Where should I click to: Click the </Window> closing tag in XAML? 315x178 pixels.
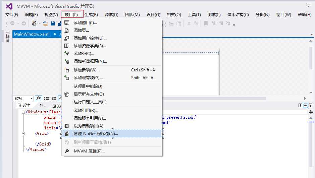(x=36, y=150)
